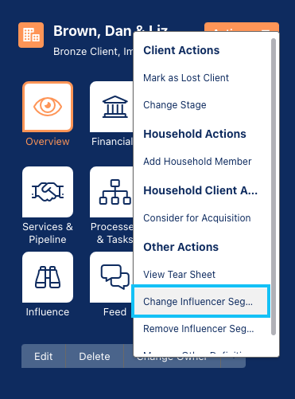Select Change Influencer Segment menu item
Image resolution: width=295 pixels, height=399 pixels.
201,301
